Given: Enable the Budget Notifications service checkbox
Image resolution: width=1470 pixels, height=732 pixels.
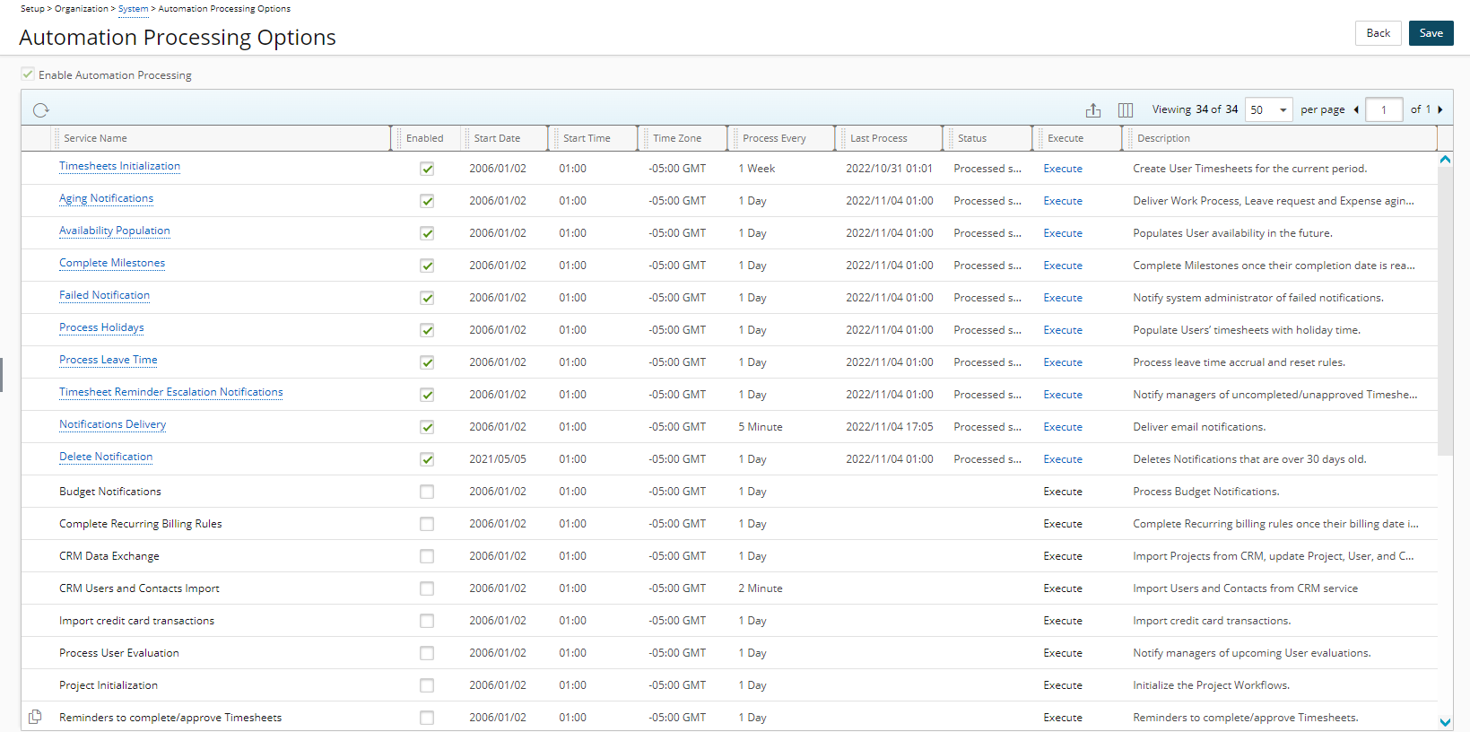Looking at the screenshot, I should pyautogui.click(x=427, y=492).
